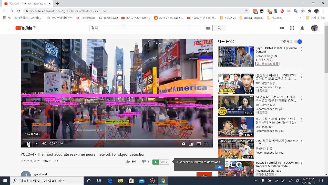Image resolution: width=328 pixels, height=185 pixels.
Task: Open the on-screen keyboard icon in search
Action: tap(208, 28)
